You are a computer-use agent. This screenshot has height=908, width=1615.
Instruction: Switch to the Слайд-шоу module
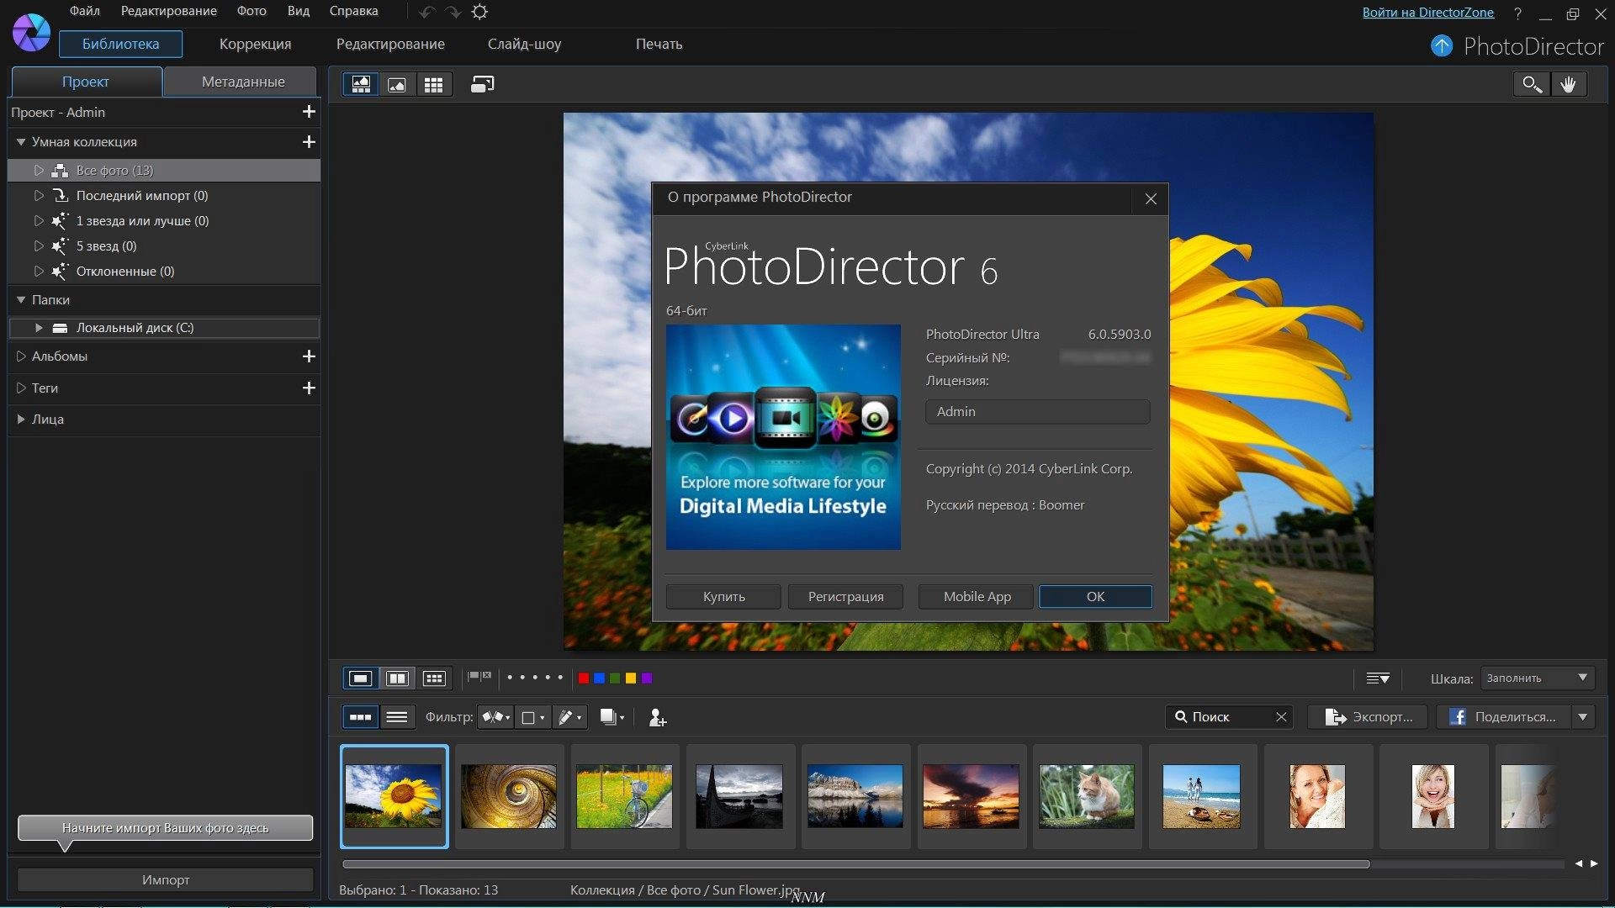(524, 44)
